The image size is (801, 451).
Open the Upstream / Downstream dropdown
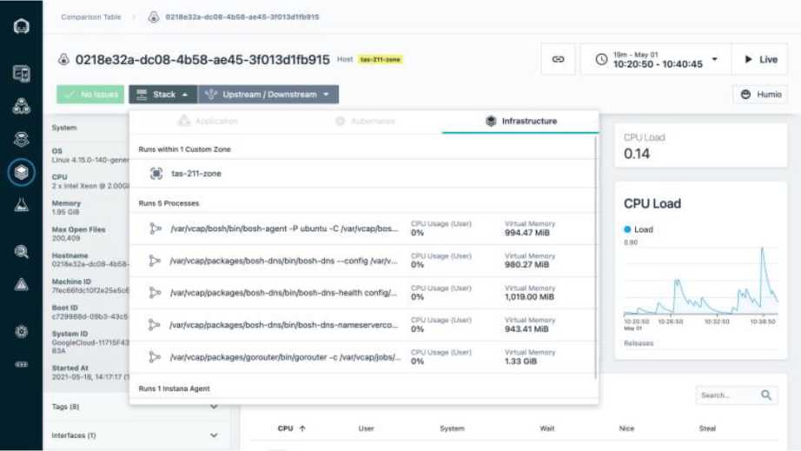(x=268, y=95)
